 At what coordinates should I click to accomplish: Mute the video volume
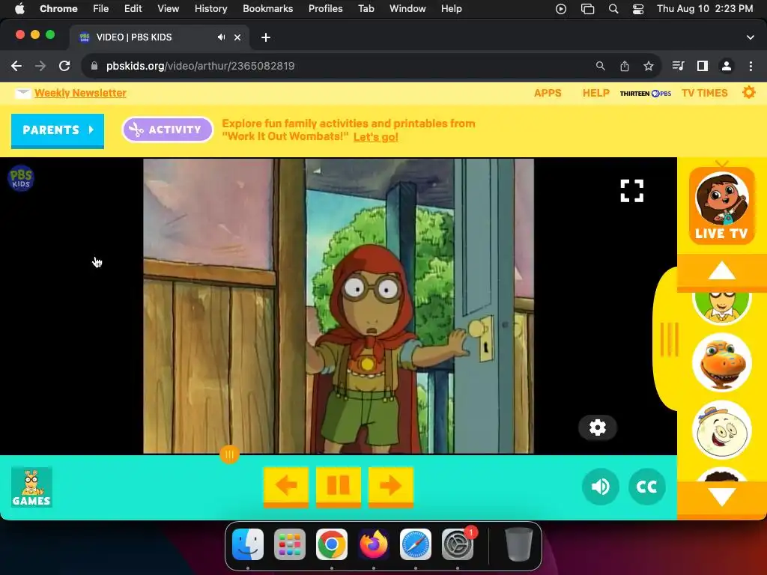pos(600,487)
